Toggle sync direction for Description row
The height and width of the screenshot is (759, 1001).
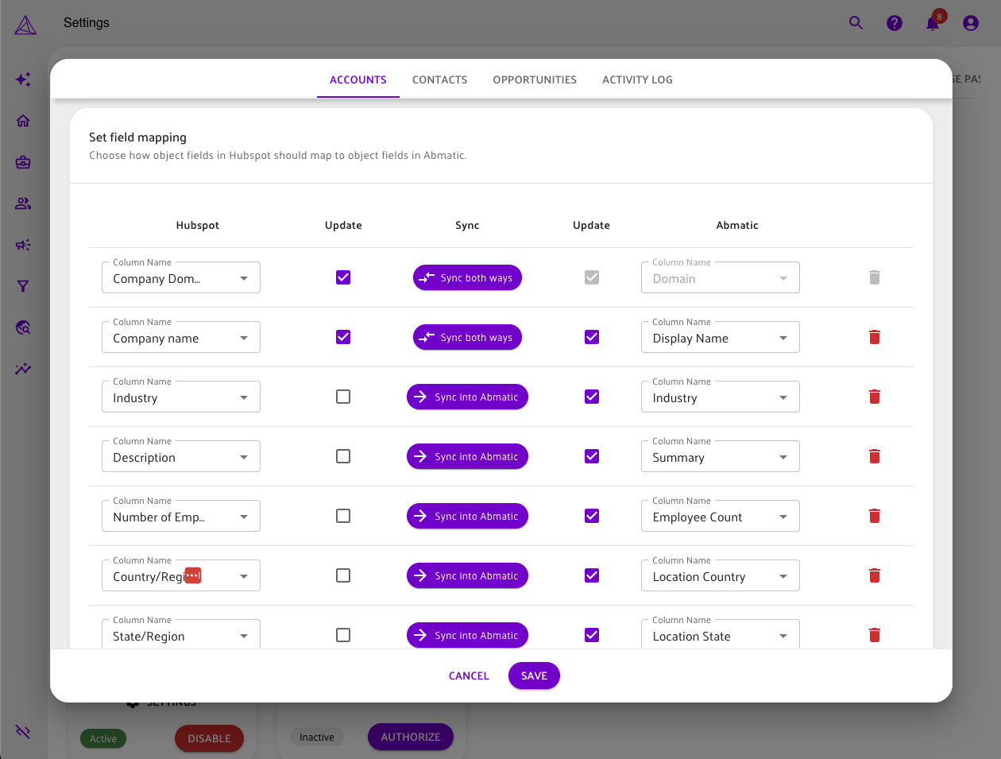click(467, 456)
